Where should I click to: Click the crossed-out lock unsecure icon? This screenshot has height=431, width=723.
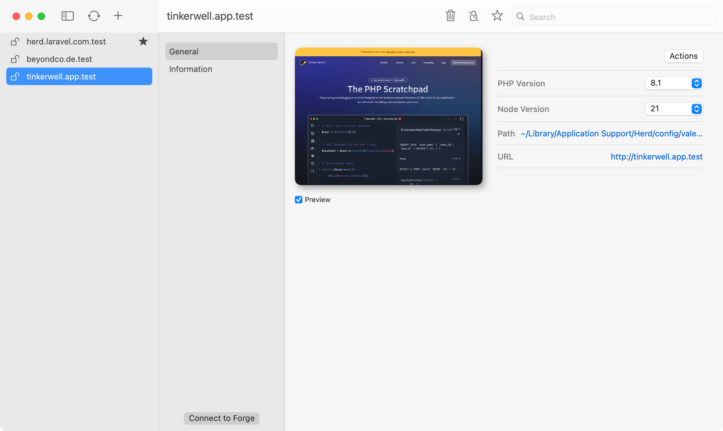pyautogui.click(x=473, y=16)
